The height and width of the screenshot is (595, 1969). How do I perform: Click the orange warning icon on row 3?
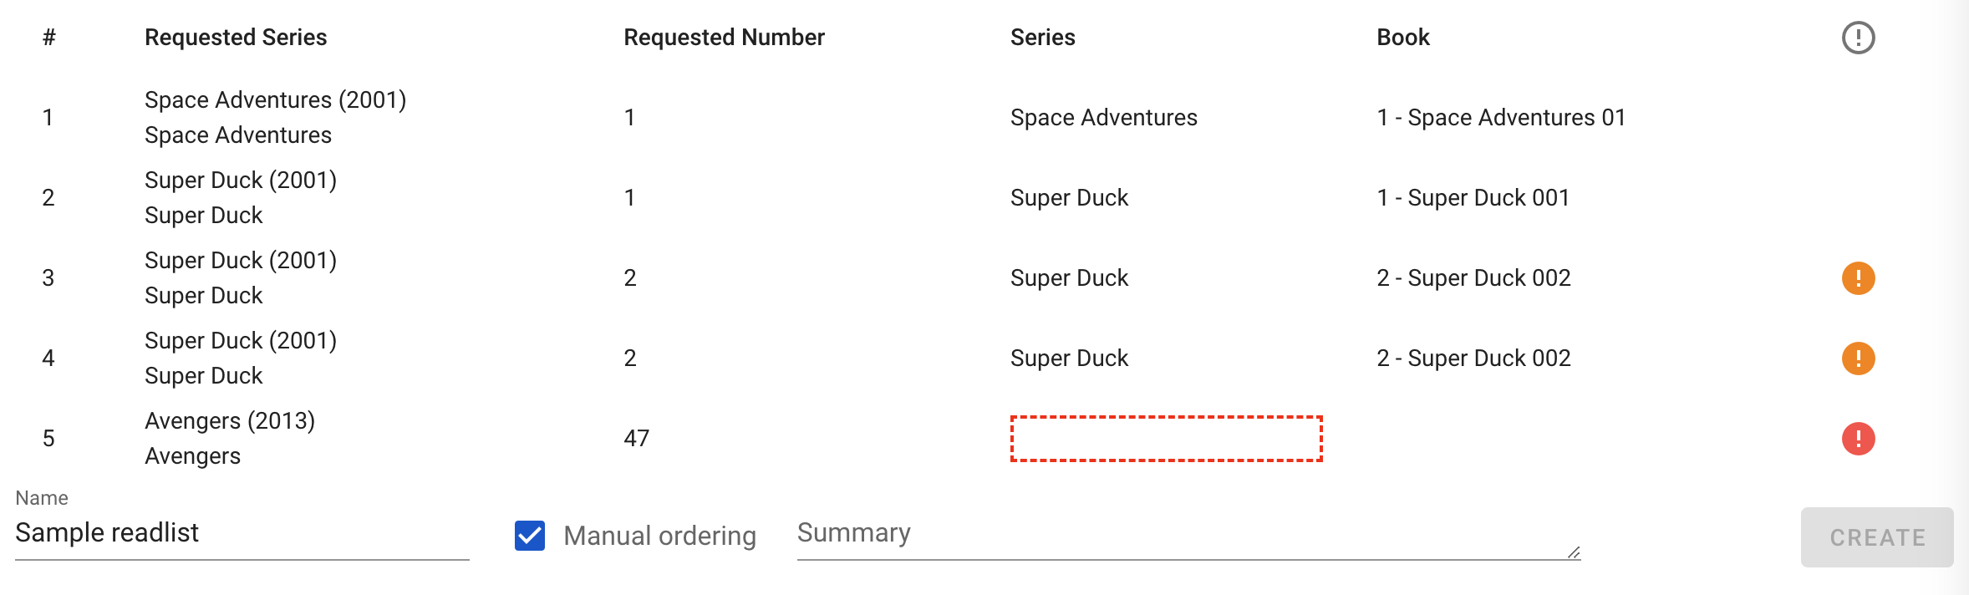1858,278
